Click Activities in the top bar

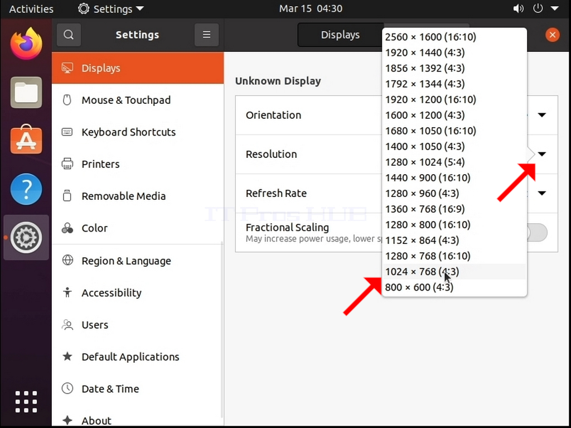31,9
